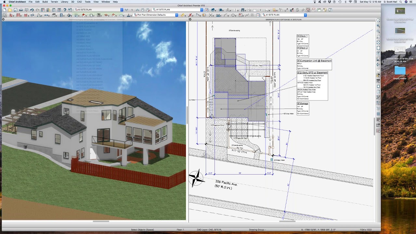This screenshot has height=234, width=416.
Task: Open the File menu
Action: (30, 2)
